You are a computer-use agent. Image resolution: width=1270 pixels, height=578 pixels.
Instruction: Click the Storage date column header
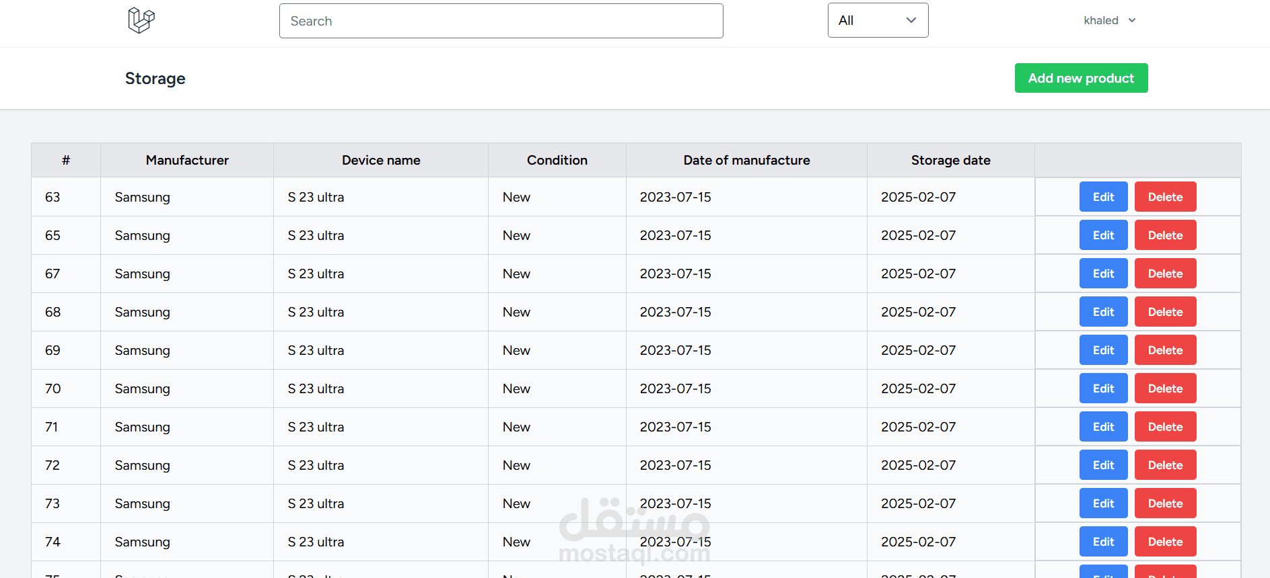[950, 160]
